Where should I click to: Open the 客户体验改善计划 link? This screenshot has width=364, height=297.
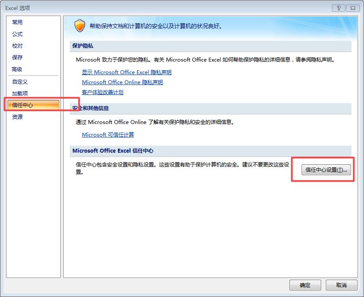(103, 92)
